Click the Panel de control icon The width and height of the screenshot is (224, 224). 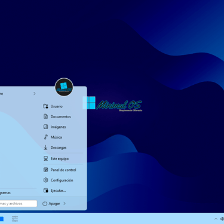coord(46,170)
